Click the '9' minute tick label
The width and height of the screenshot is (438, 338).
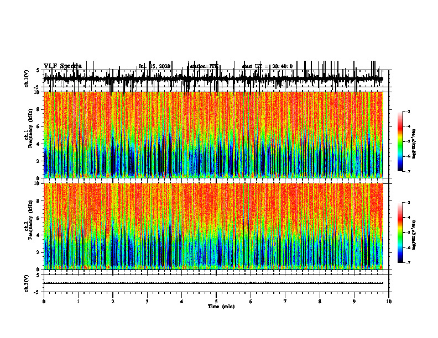tap(354, 302)
